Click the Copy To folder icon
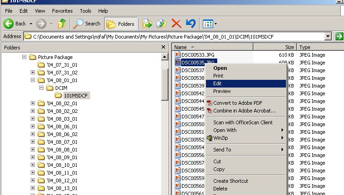 tap(162, 24)
